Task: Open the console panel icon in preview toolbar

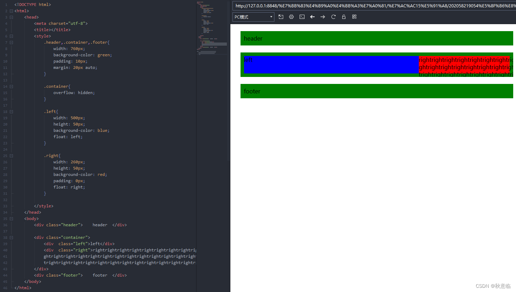Action: [x=302, y=17]
